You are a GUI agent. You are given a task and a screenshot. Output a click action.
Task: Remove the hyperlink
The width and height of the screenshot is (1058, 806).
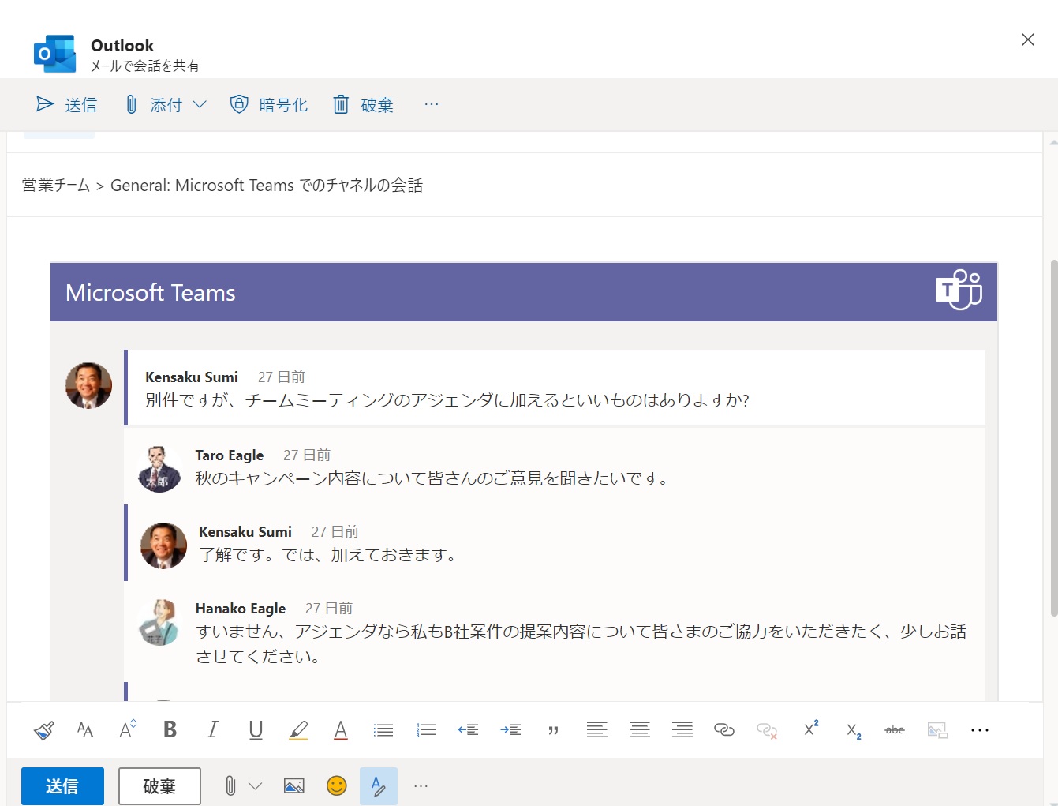coord(767,731)
